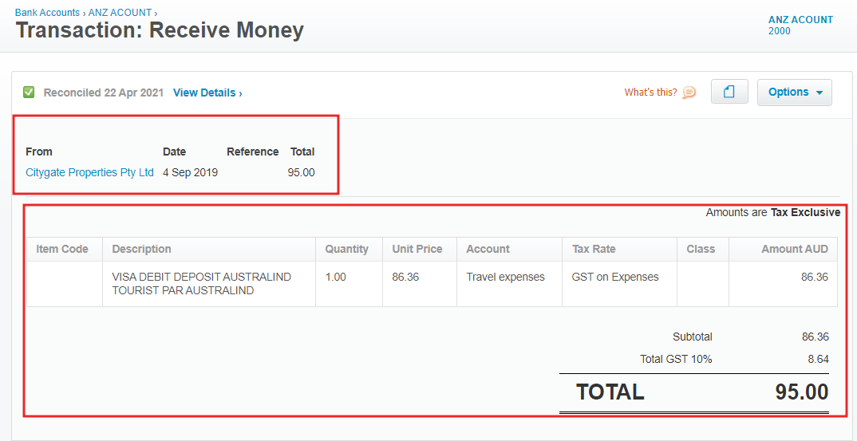857x441 pixels.
Task: Click the GST on Expenses tax rate cell
Action: pos(620,284)
